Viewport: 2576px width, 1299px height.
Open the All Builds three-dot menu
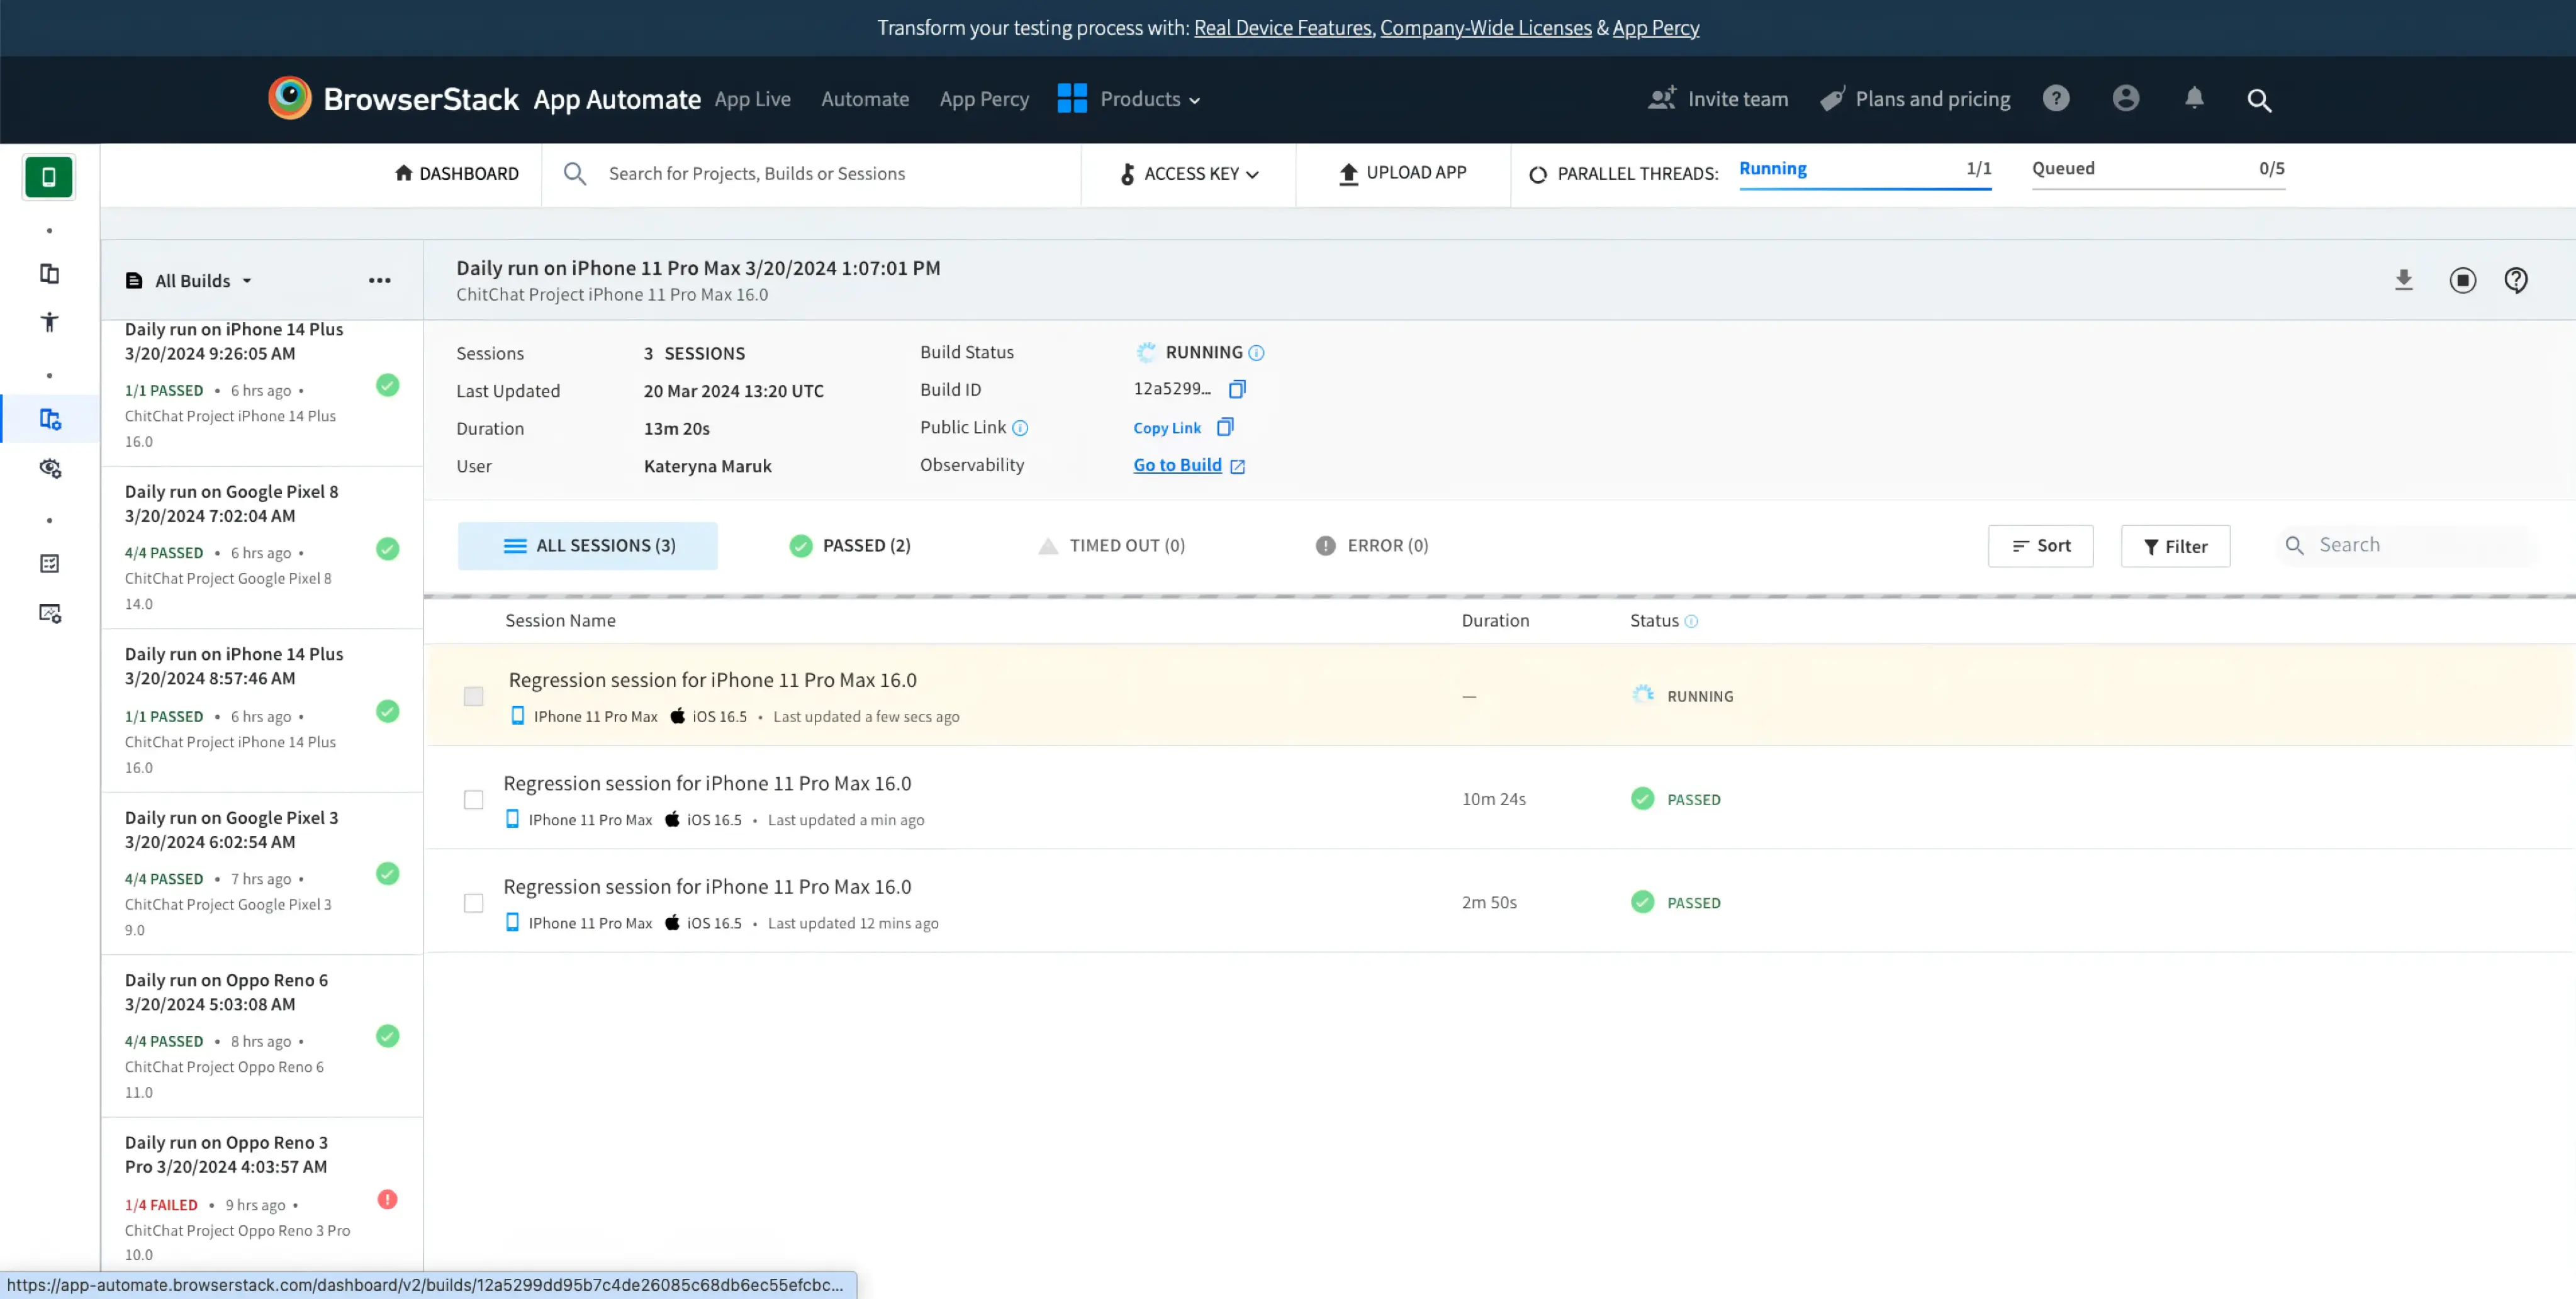380,280
